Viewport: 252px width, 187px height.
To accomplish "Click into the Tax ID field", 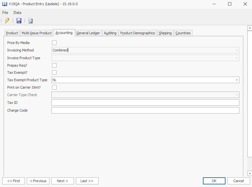I will coord(145,103).
